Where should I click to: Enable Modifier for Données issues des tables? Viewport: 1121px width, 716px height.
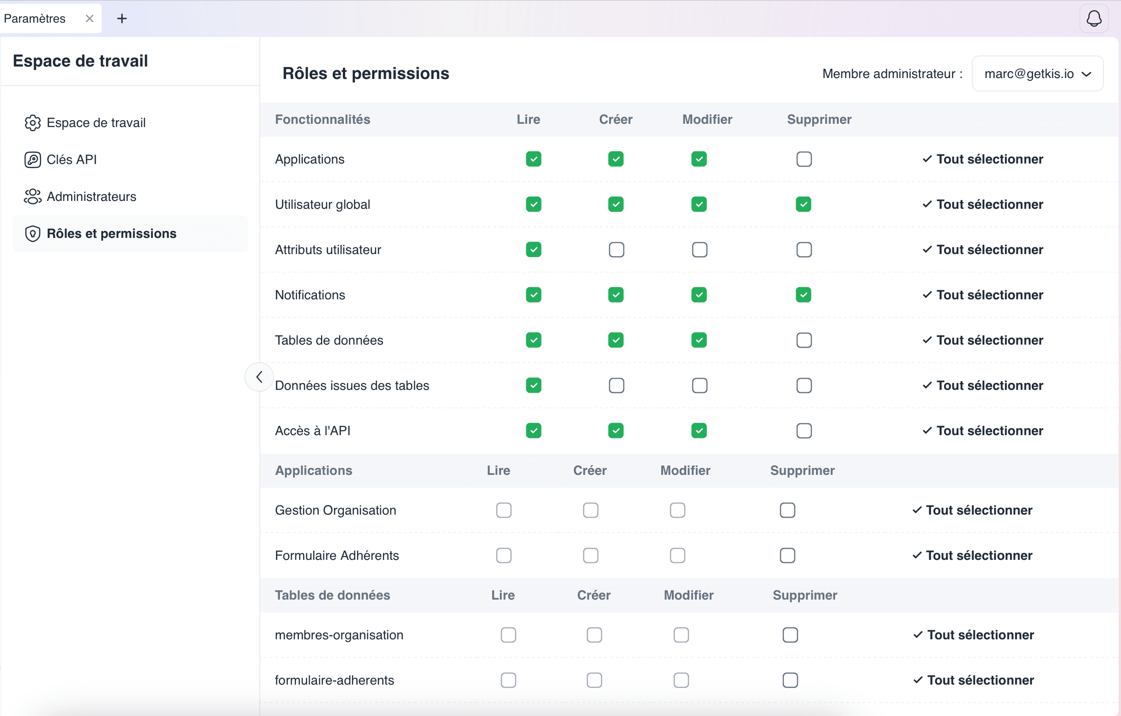[x=700, y=385]
